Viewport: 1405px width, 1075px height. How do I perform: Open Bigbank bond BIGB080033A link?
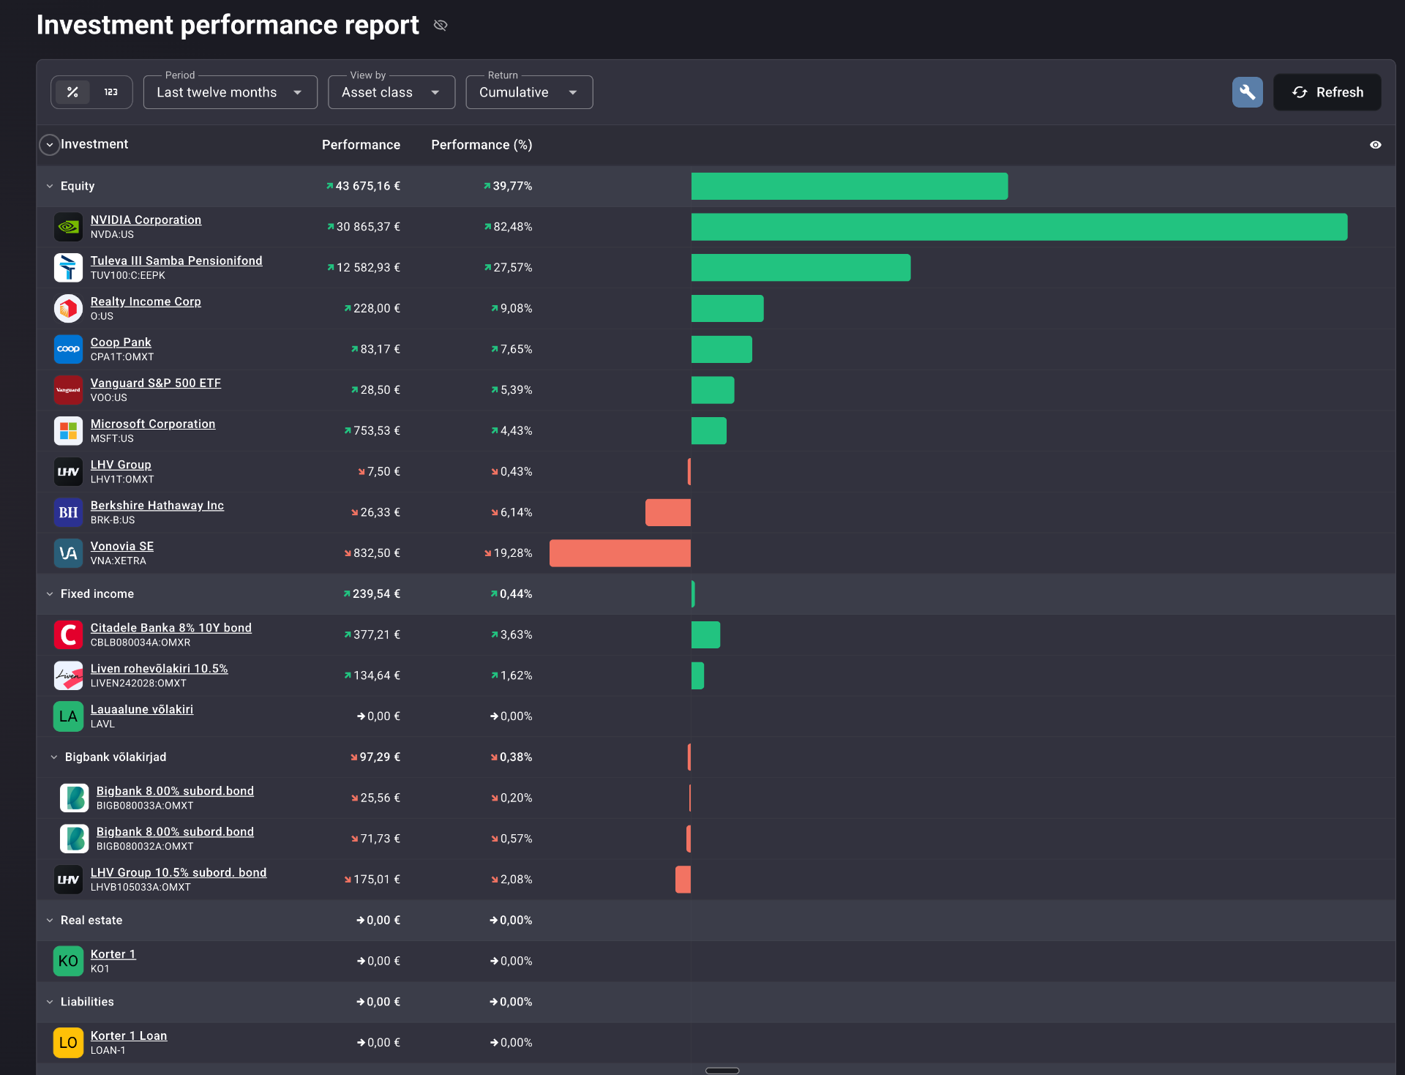[x=175, y=791]
